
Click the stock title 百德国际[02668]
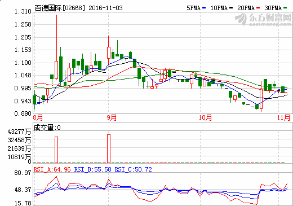60,8
